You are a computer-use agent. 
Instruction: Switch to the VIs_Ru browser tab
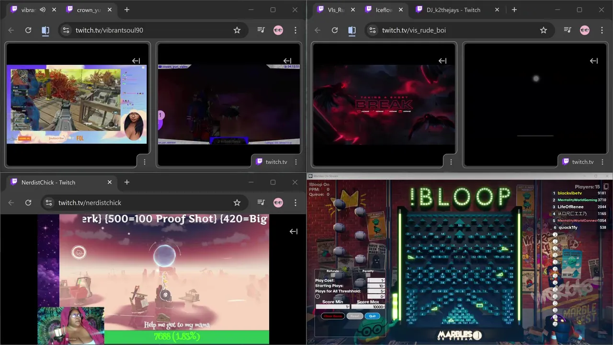pyautogui.click(x=336, y=10)
